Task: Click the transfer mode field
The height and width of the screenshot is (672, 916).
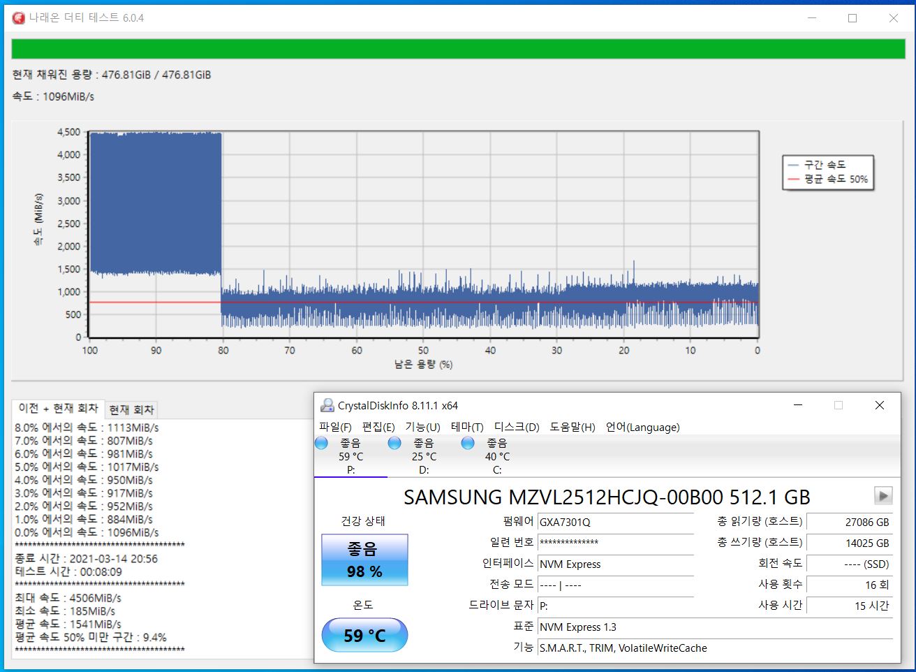Action: [615, 585]
